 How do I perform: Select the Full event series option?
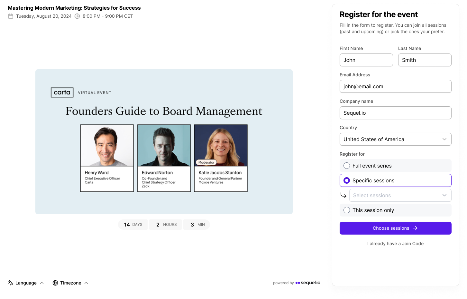coord(396,166)
